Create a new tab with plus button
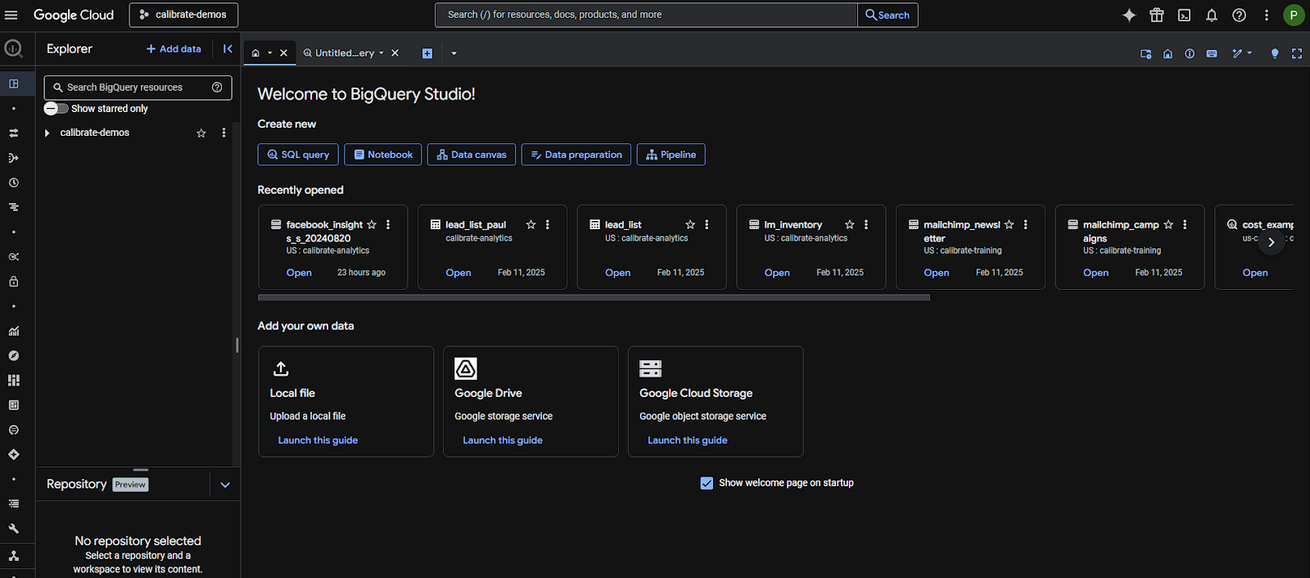 [427, 53]
